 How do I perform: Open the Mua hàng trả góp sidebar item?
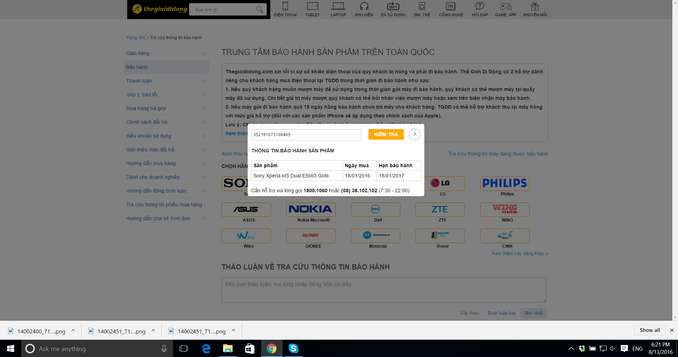[x=166, y=108]
